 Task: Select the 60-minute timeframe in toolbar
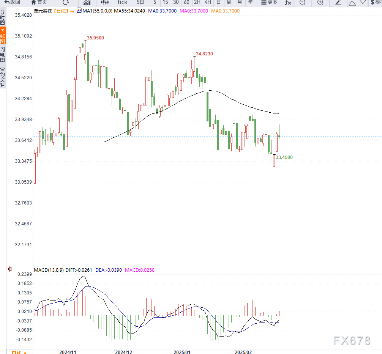tap(186, 3)
